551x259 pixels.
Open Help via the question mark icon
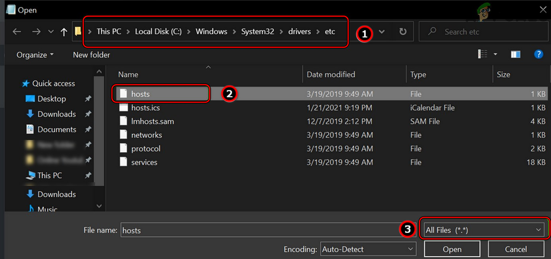click(x=539, y=54)
